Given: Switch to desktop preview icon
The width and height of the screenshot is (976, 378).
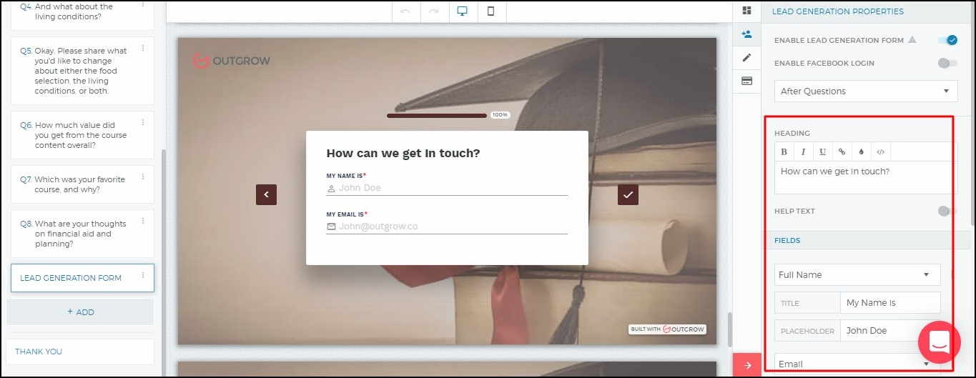Looking at the screenshot, I should point(462,11).
